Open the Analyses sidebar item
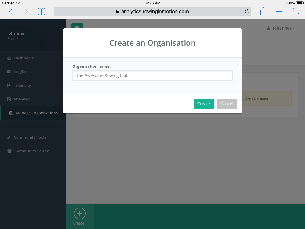 tap(21, 99)
